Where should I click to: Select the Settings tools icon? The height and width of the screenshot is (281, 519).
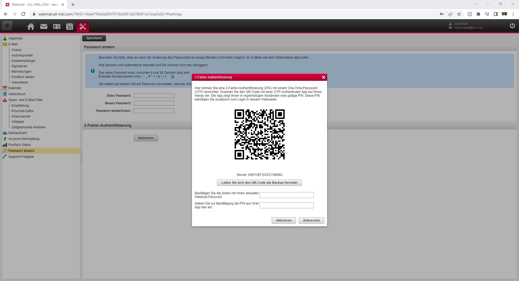pos(83,26)
